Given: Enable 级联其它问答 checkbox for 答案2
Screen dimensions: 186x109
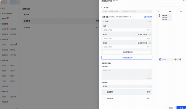Looking at the screenshot, I should (136, 43).
